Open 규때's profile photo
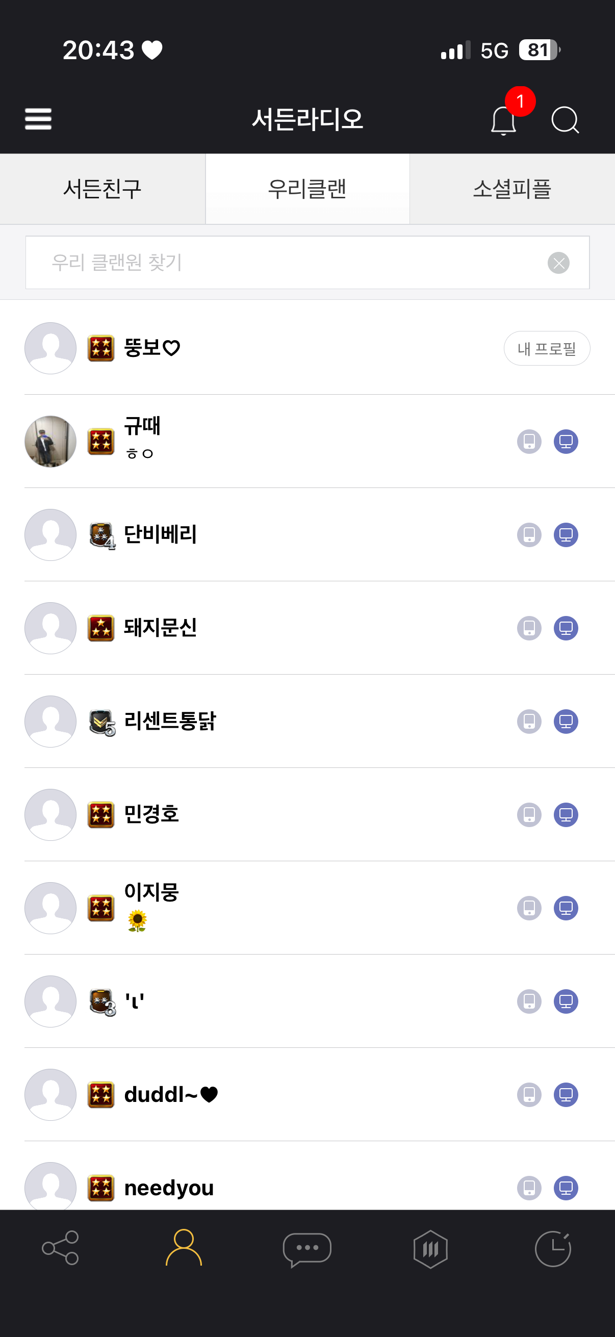Viewport: 615px width, 1337px height. point(50,442)
